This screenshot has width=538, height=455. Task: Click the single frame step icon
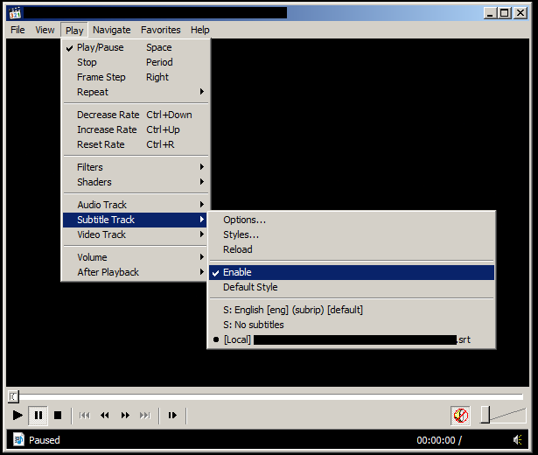coord(172,416)
